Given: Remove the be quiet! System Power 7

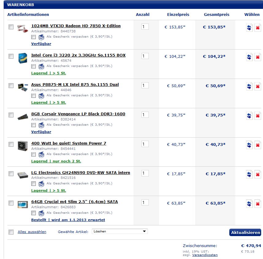Looking at the screenshot, I should point(257,145).
